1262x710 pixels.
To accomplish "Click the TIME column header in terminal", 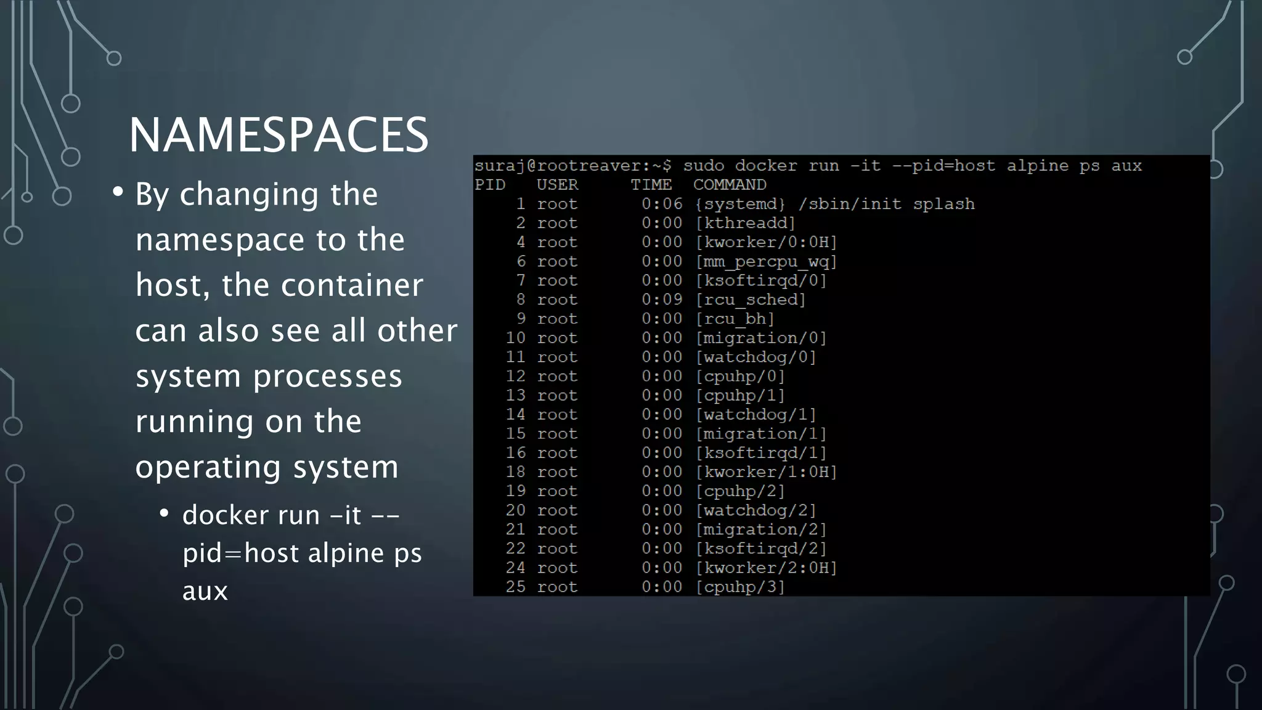I will [x=651, y=185].
